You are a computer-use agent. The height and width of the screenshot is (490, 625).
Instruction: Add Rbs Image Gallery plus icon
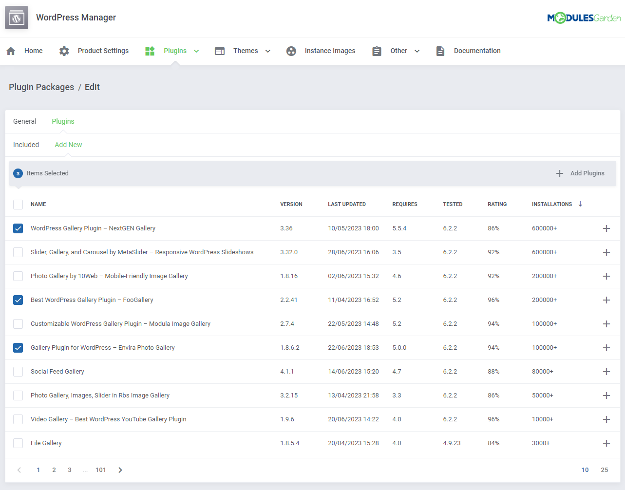pyautogui.click(x=606, y=396)
